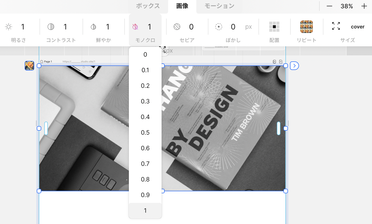The width and height of the screenshot is (372, 224).
Task: Click the small image thumbnail left of page
Action: [29, 66]
